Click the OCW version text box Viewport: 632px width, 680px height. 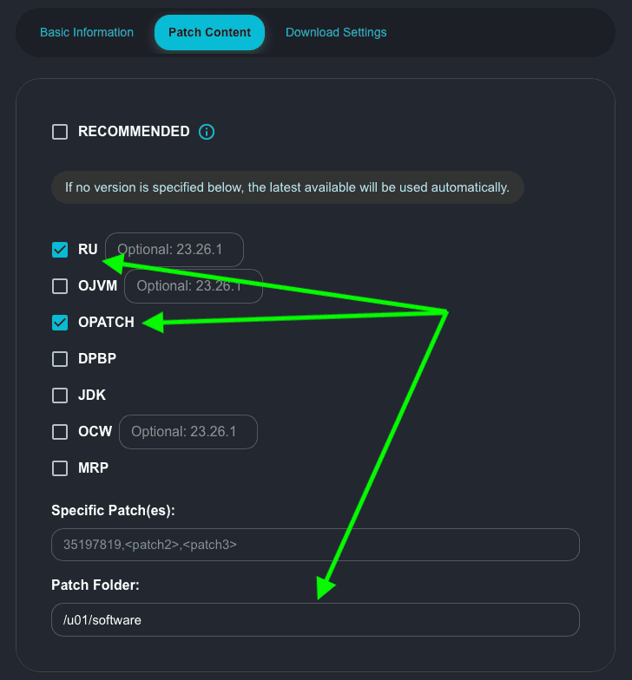point(188,432)
